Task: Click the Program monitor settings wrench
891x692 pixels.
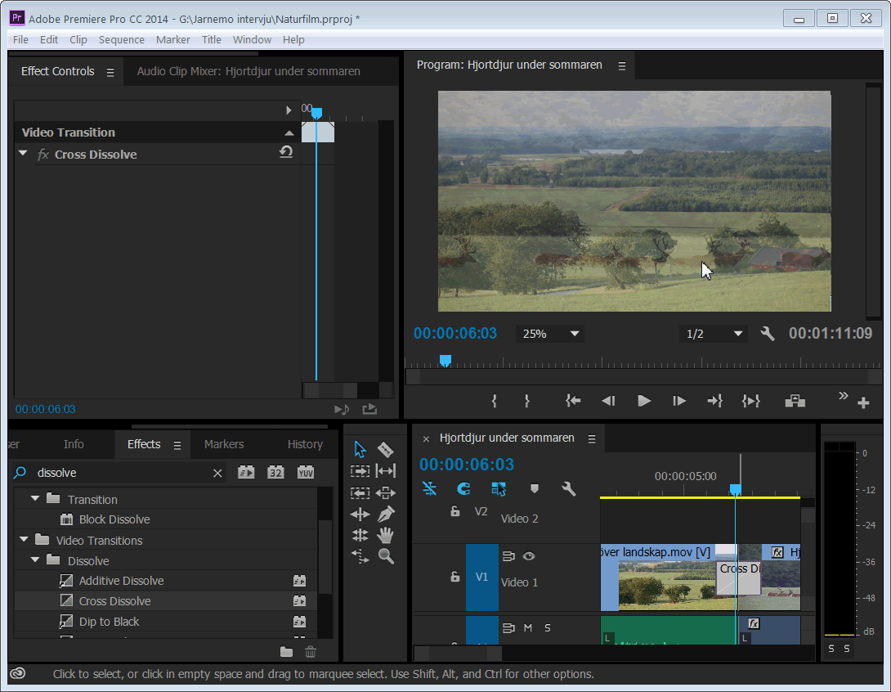Action: [767, 334]
